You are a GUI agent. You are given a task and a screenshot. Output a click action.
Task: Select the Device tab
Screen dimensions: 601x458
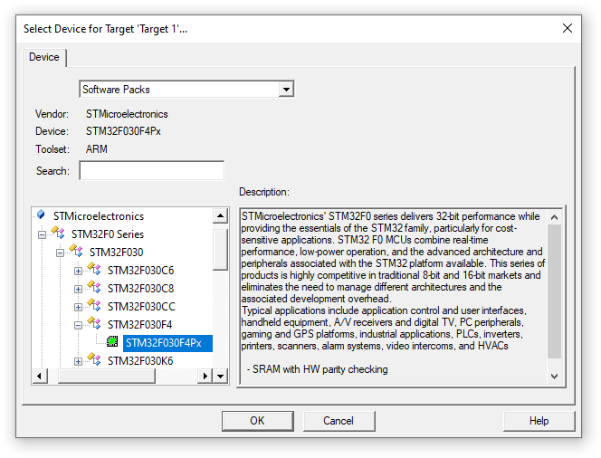(x=44, y=57)
